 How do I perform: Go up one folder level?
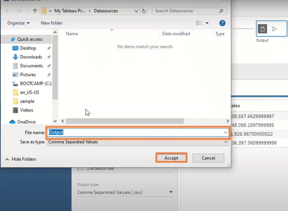pos(35,11)
